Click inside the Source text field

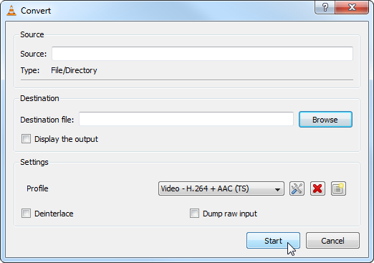click(x=202, y=54)
